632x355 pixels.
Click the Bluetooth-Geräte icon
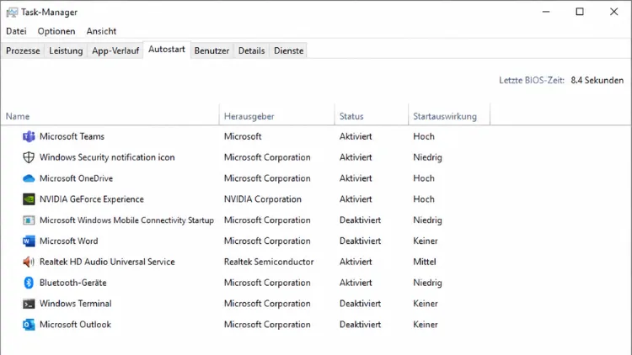click(29, 283)
